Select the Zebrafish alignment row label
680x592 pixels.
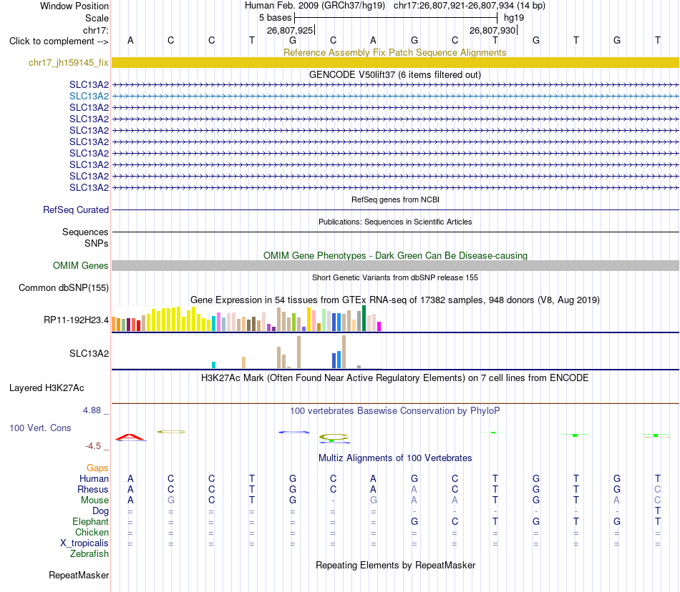coord(89,554)
